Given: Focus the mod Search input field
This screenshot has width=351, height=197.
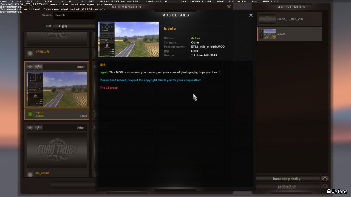Looking at the screenshot, I should pyautogui.click(x=75, y=15).
